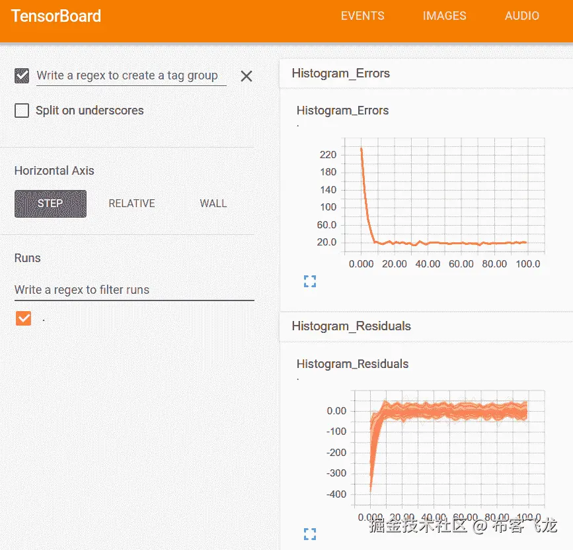Click the tag group regex input field
The image size is (573, 550).
[132, 75]
